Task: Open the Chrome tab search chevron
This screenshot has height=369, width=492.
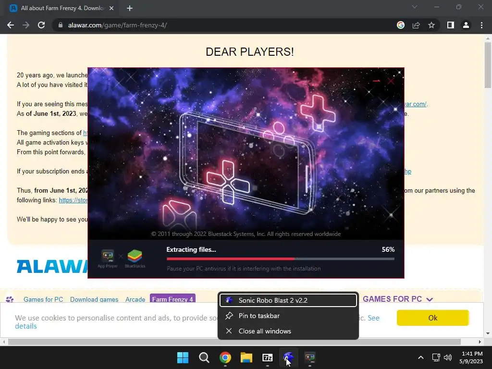Action: [415, 7]
